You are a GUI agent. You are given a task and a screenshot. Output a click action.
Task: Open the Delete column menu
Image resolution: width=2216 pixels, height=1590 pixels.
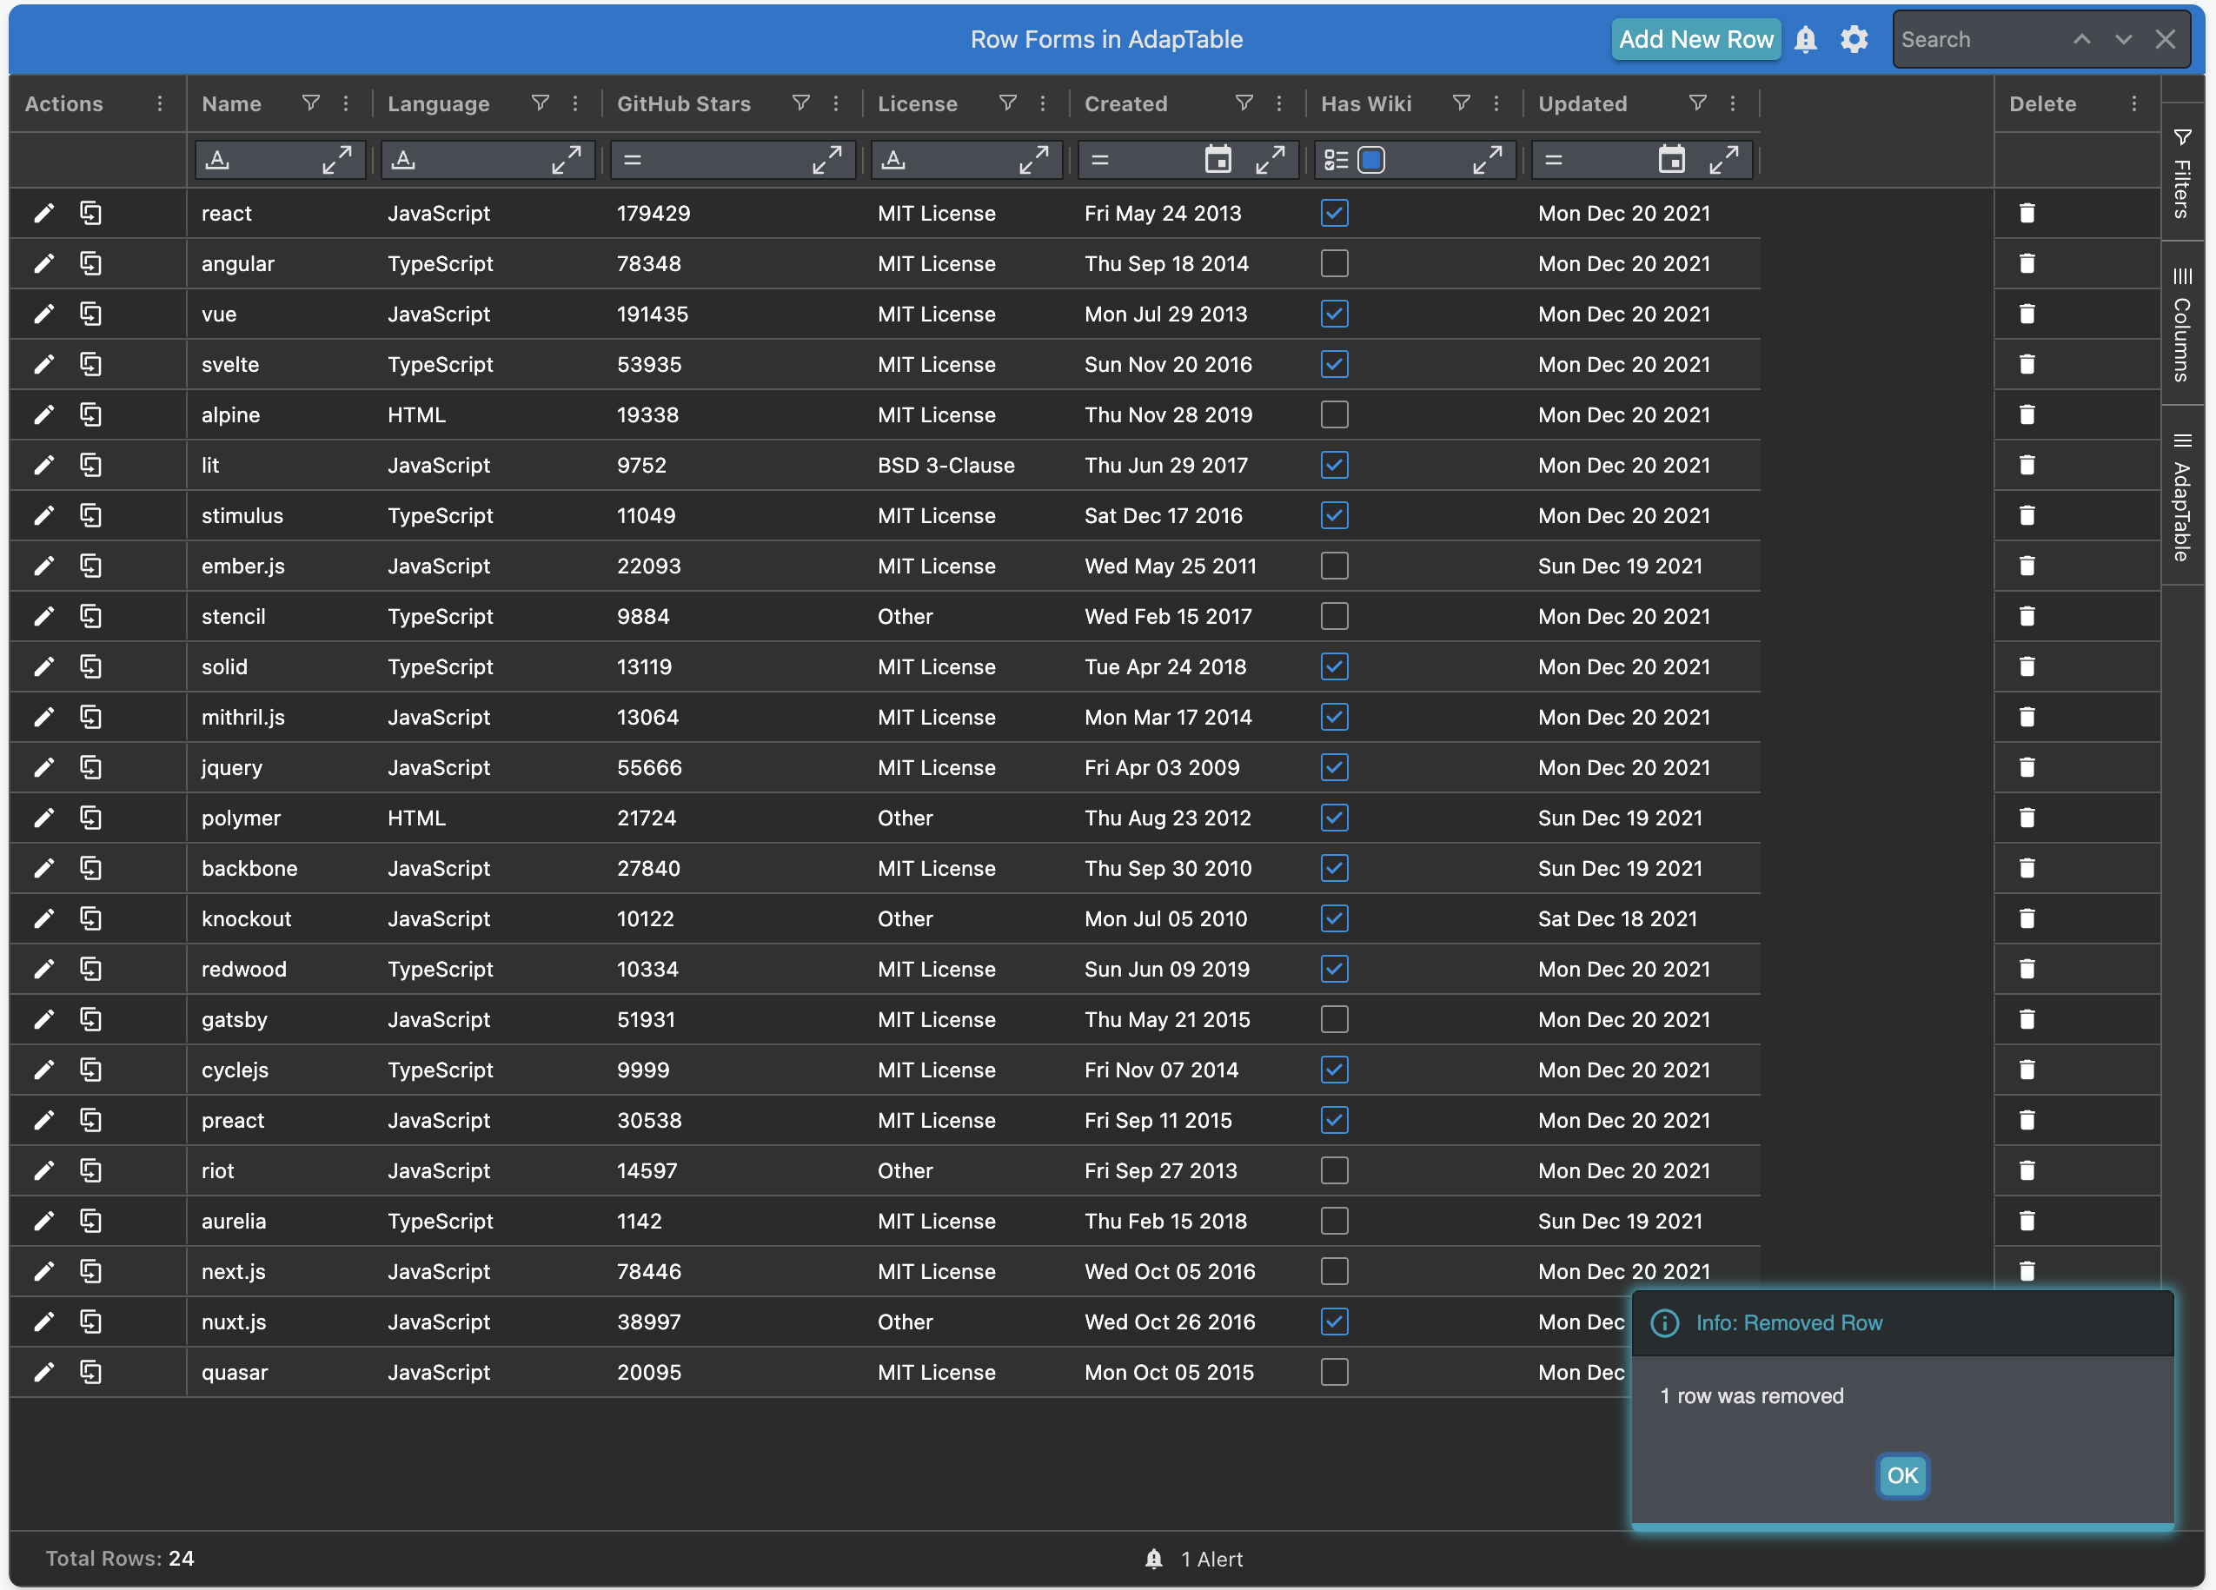coord(2134,103)
